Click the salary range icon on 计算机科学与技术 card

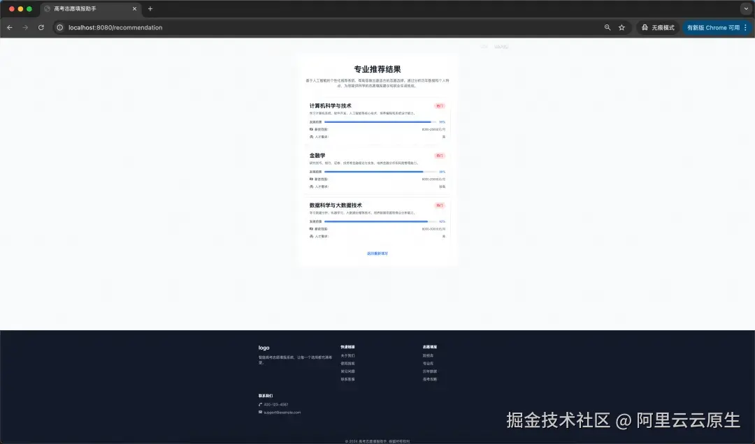[x=311, y=130]
